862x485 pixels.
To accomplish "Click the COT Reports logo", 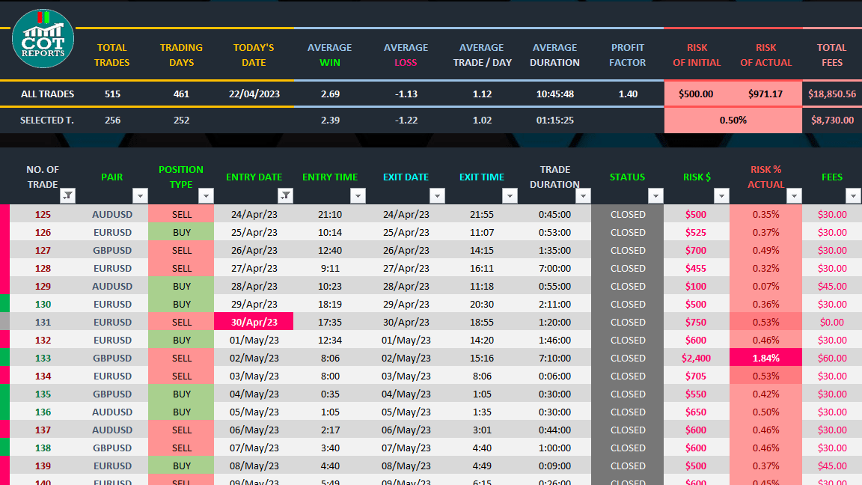I will [x=43, y=38].
